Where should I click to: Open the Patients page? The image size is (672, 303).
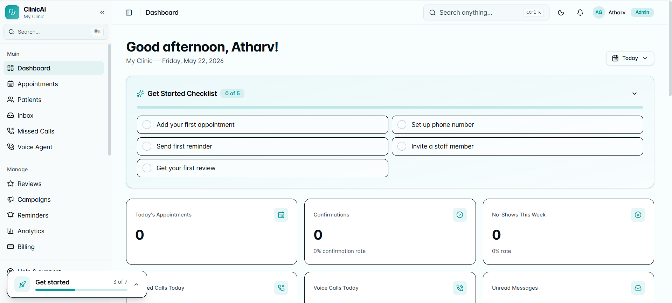(x=54, y=99)
